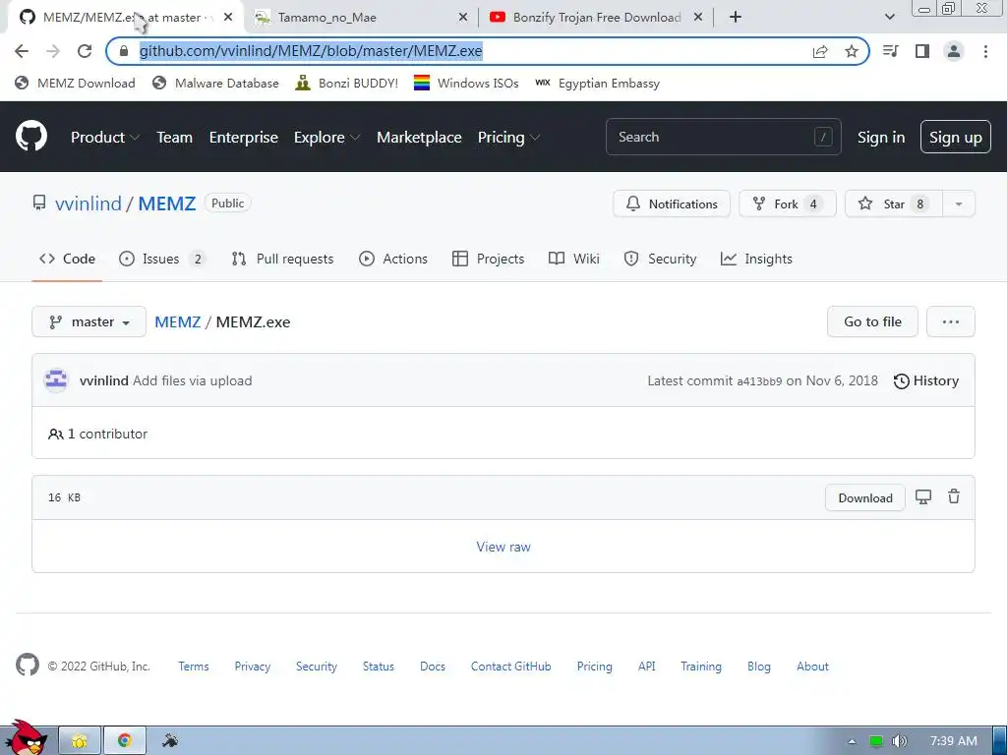Expand the Product menu
This screenshot has width=1007, height=755.
coord(104,137)
